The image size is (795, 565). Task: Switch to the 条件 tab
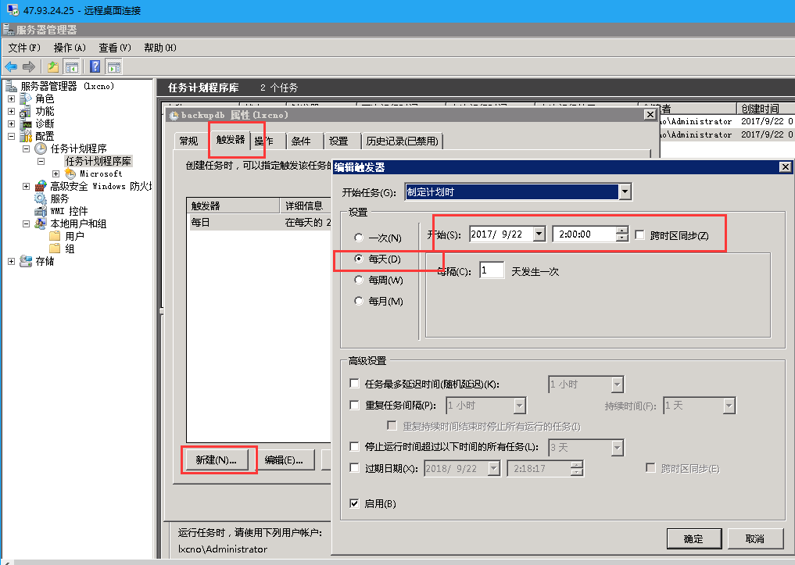click(301, 141)
